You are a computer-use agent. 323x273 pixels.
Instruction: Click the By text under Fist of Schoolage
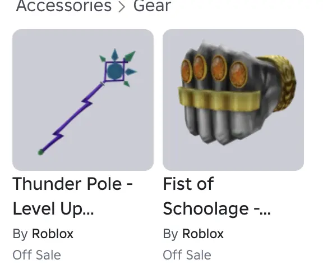click(170, 234)
